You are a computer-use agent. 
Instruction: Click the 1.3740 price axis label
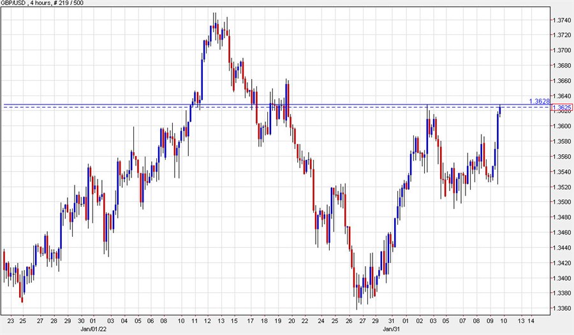pyautogui.click(x=561, y=20)
